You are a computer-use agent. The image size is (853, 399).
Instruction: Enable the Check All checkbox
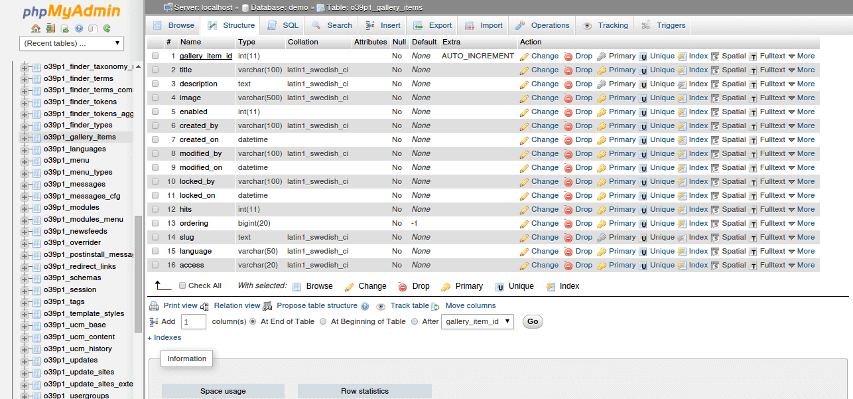[182, 285]
